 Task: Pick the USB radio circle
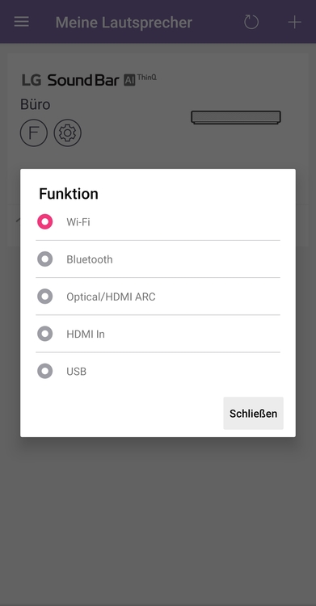[x=45, y=372]
